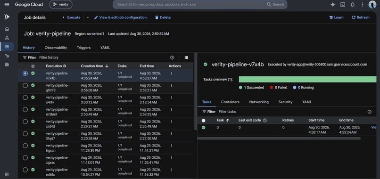This screenshot has width=380, height=179.
Task: Open the Learn panel
Action: [336, 17]
